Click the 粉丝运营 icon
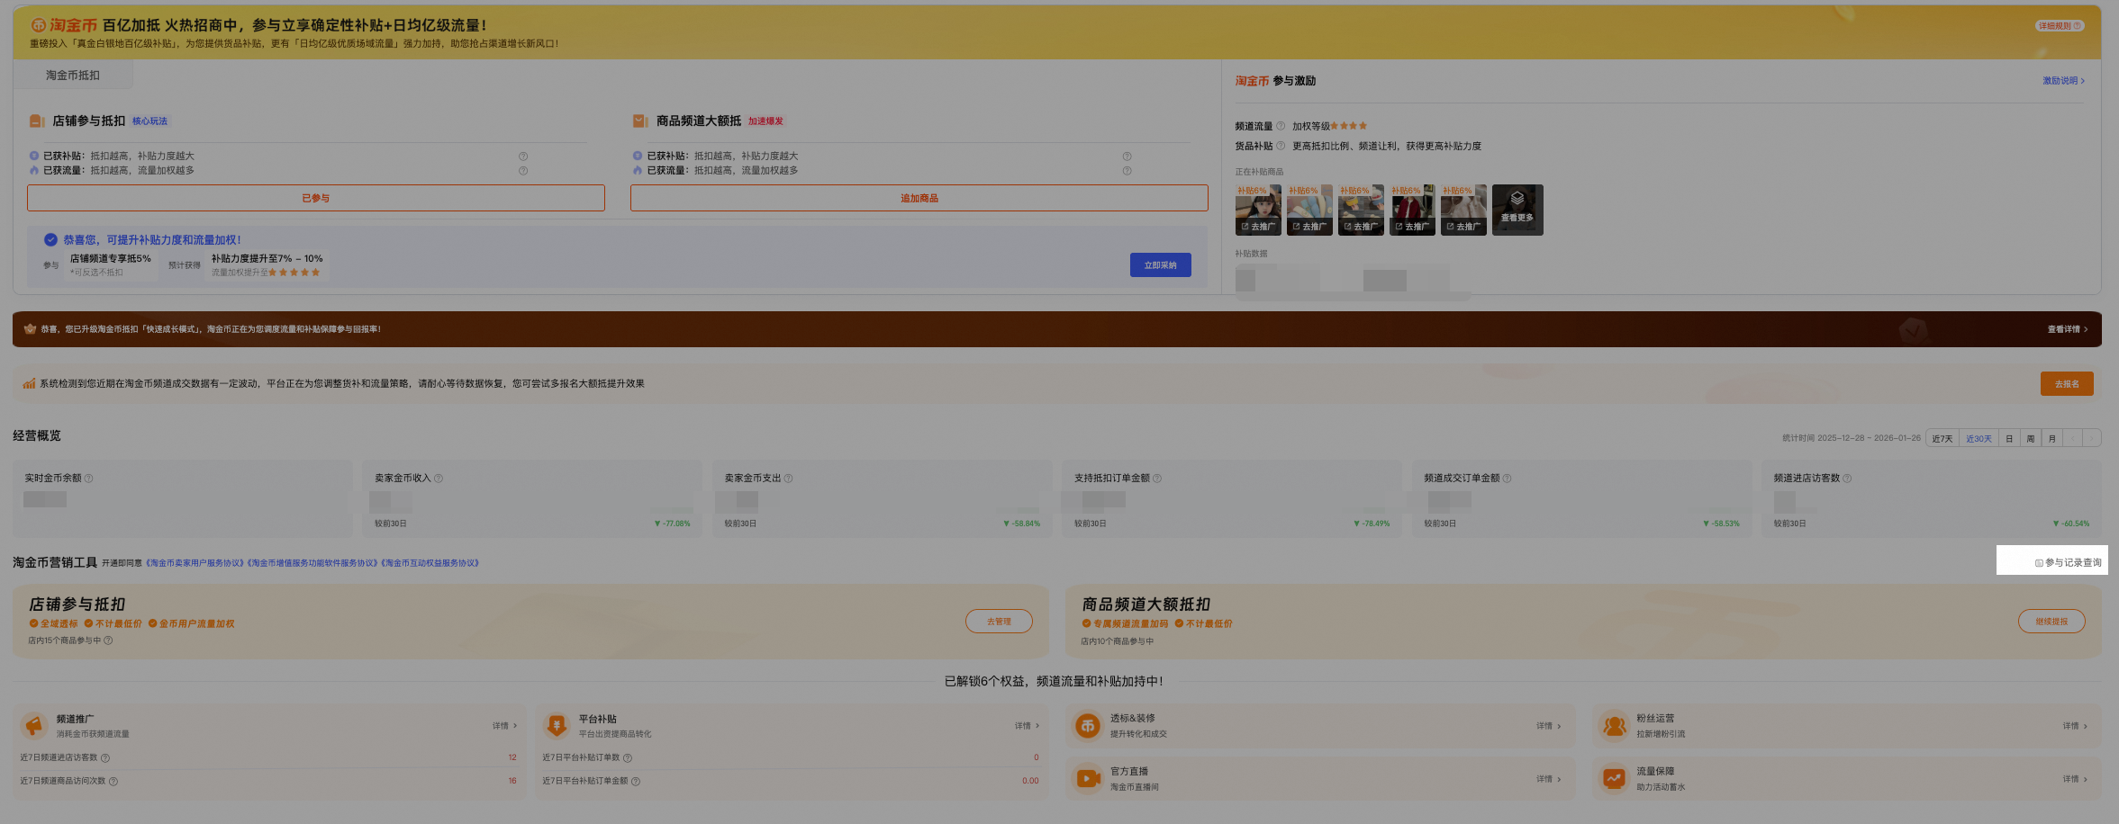This screenshot has width=2119, height=824. click(1614, 725)
